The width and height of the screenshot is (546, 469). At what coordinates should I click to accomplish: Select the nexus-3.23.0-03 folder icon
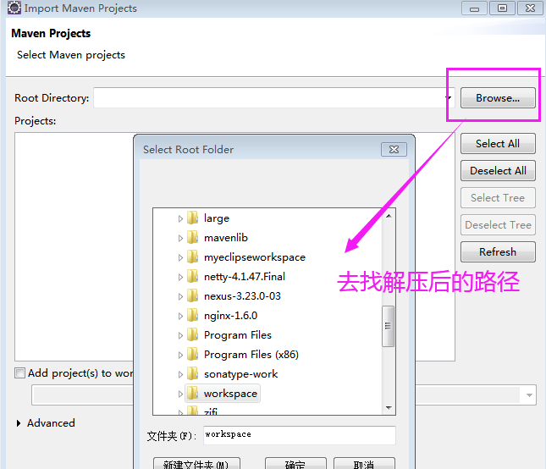click(x=192, y=295)
